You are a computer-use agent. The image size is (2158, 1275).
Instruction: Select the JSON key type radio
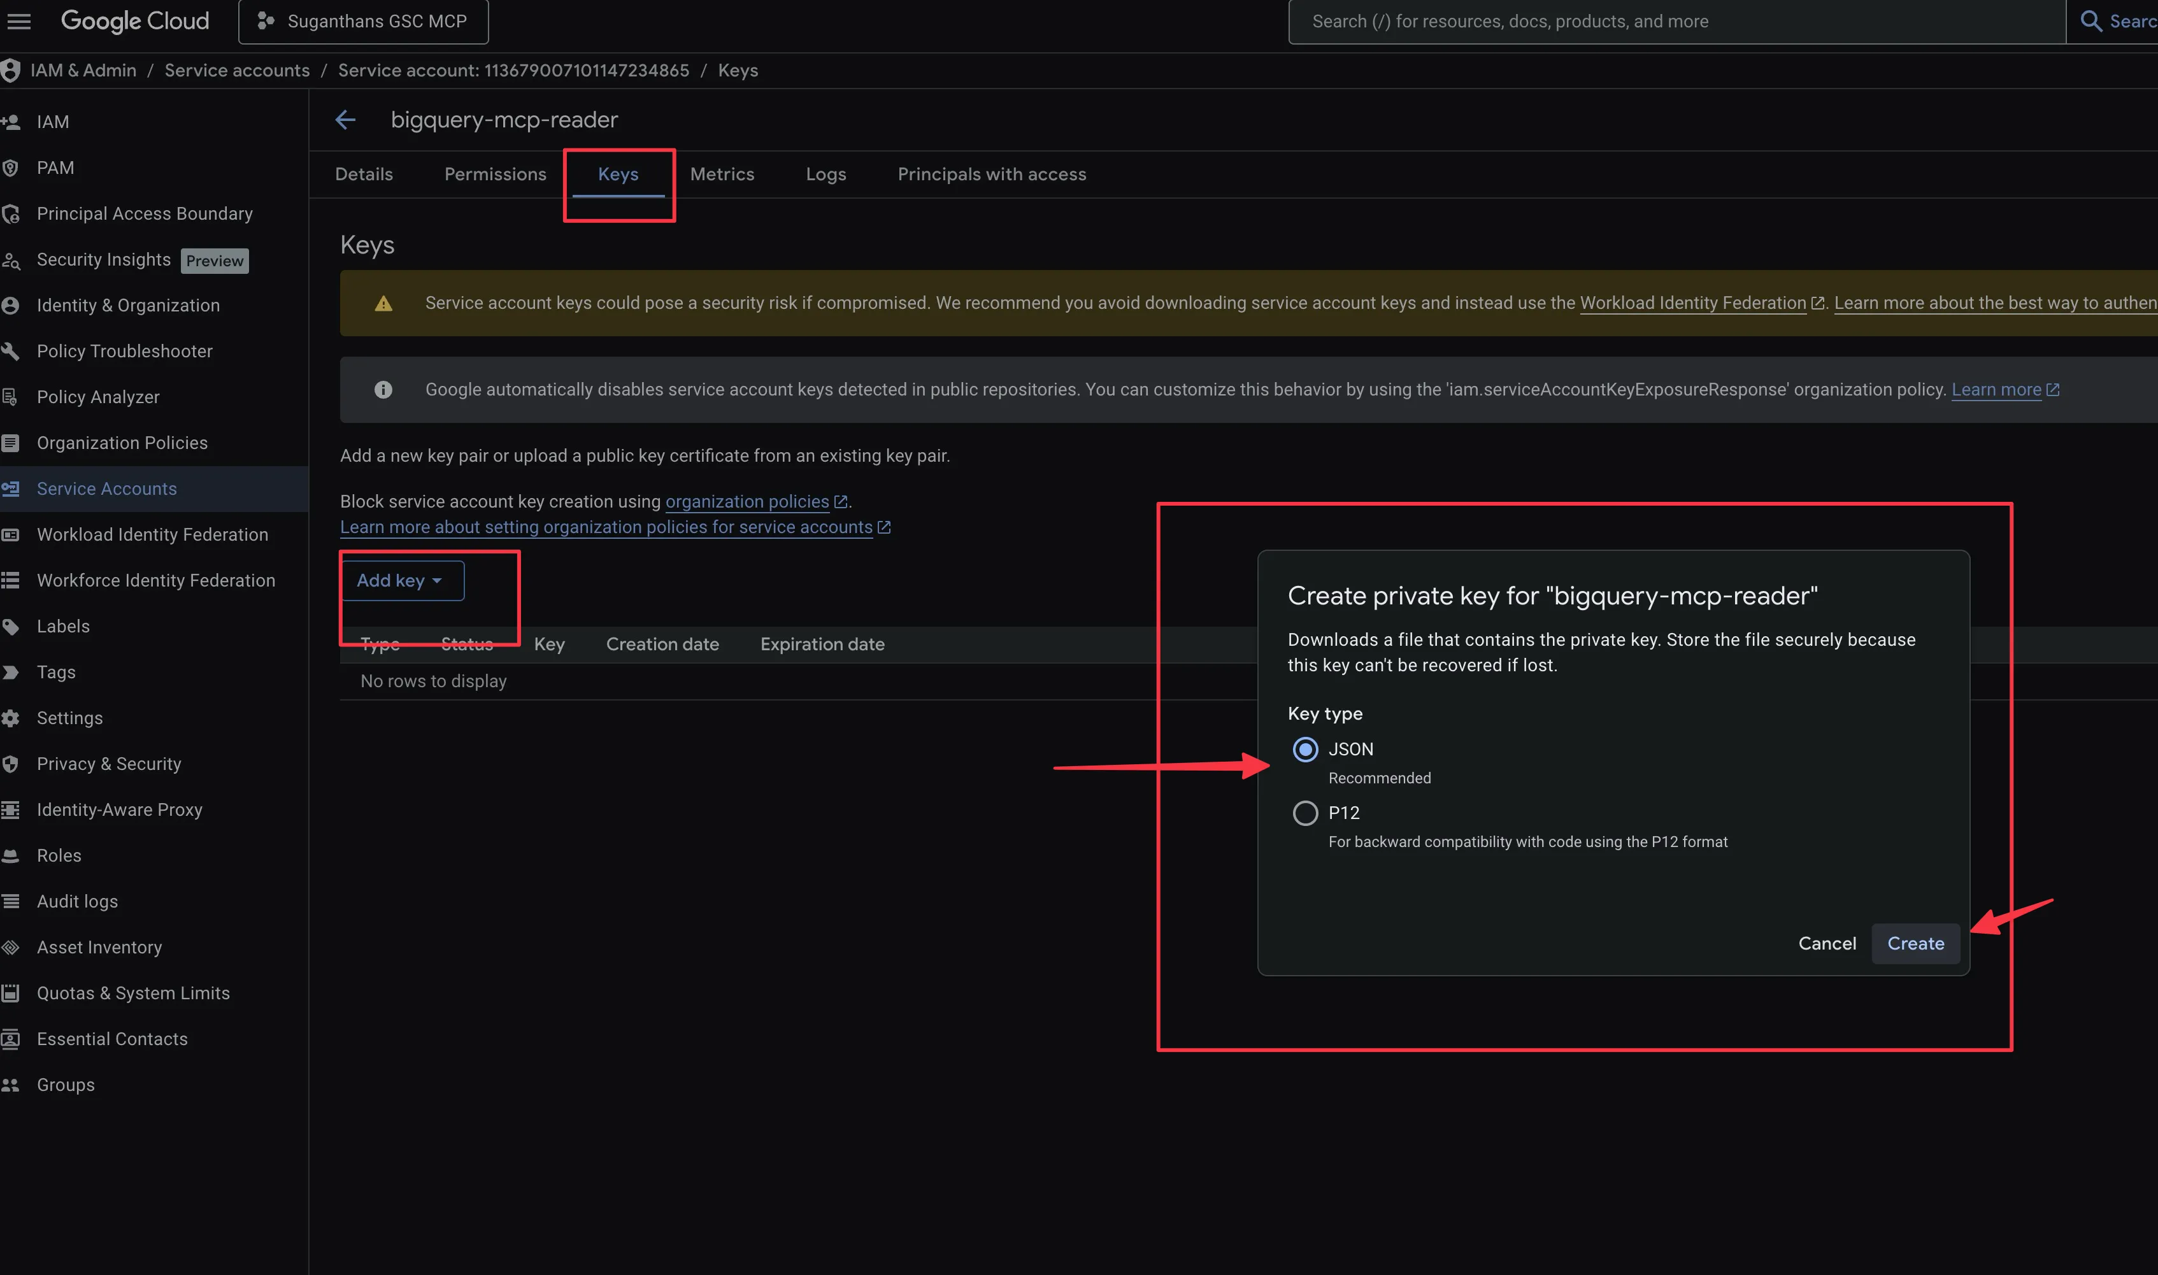1305,749
